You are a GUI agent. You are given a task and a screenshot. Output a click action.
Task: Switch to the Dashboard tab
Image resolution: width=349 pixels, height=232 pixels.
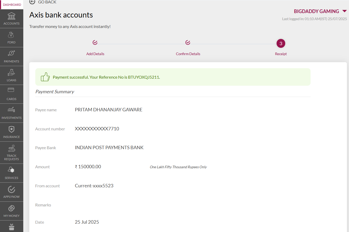[12, 5]
